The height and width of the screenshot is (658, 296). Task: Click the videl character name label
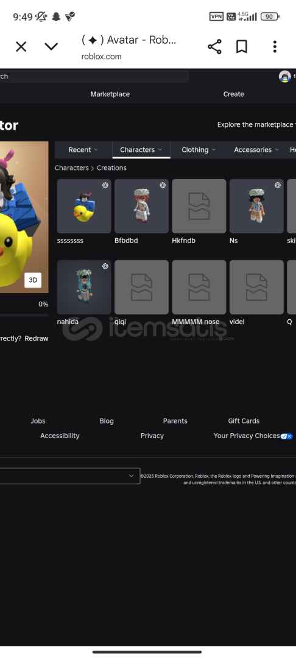(237, 322)
